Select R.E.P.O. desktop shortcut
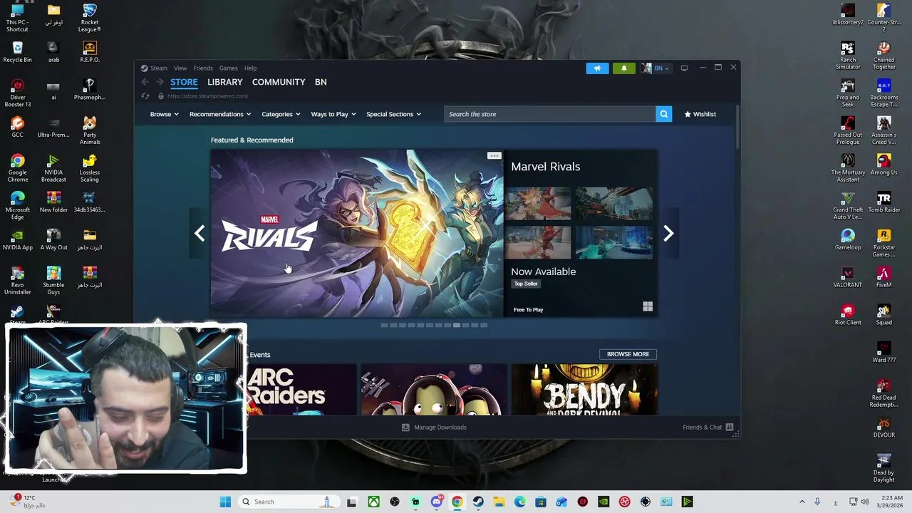Viewport: 912px width, 513px height. (x=89, y=52)
